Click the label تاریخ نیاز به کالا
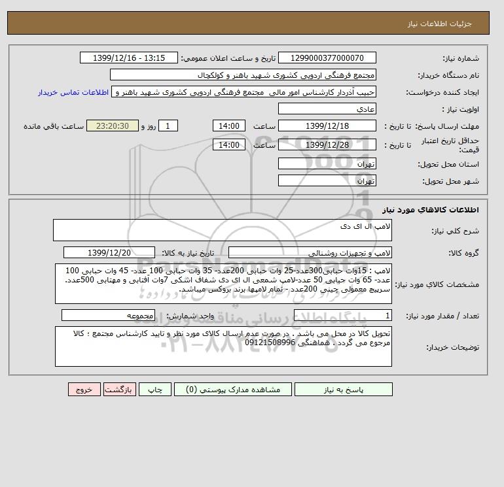The width and height of the screenshot is (504, 487). [x=188, y=253]
